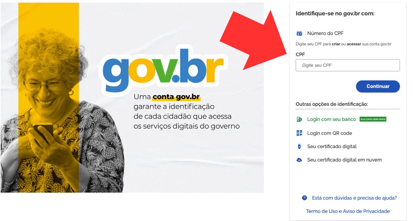The height and width of the screenshot is (221, 413).
Task: Click the digital certificate token icon
Action: tap(299, 146)
